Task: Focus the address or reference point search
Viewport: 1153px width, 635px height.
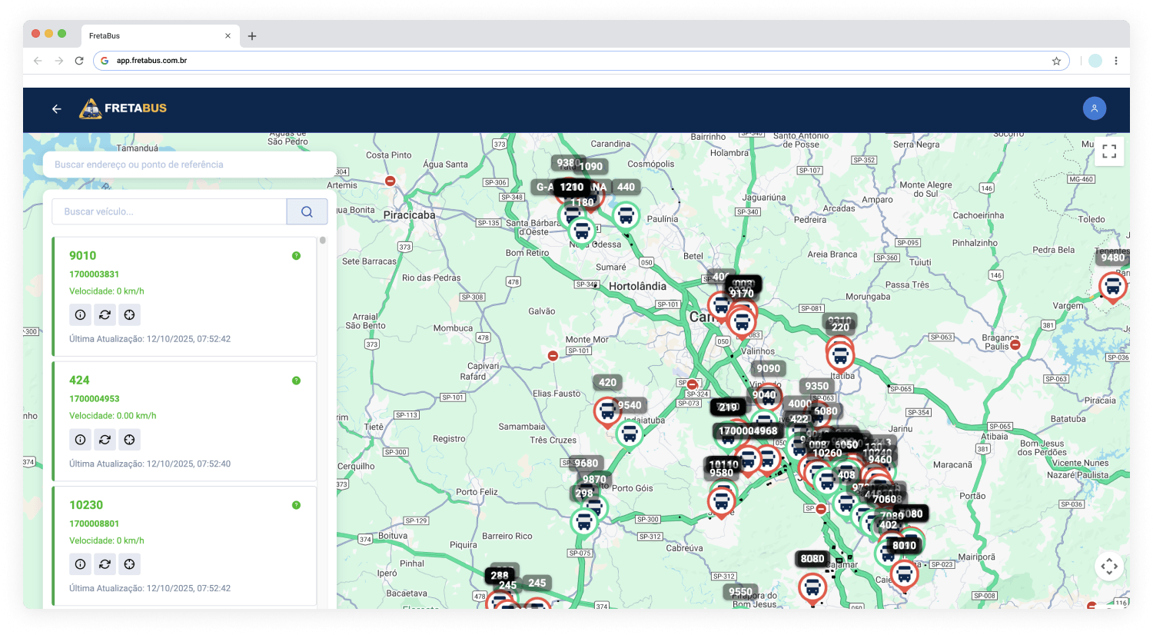Action: pyautogui.click(x=188, y=165)
